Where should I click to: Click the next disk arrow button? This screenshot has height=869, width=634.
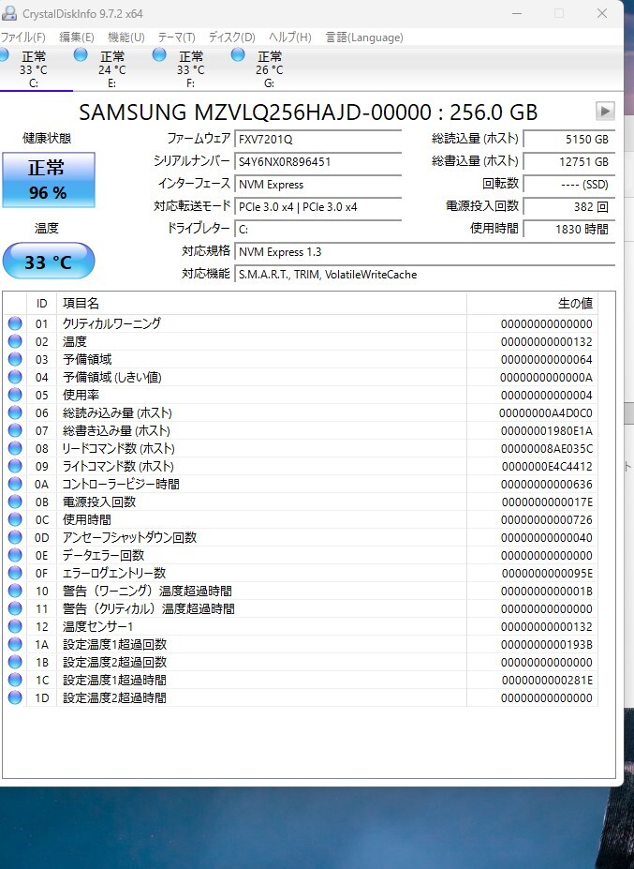605,112
